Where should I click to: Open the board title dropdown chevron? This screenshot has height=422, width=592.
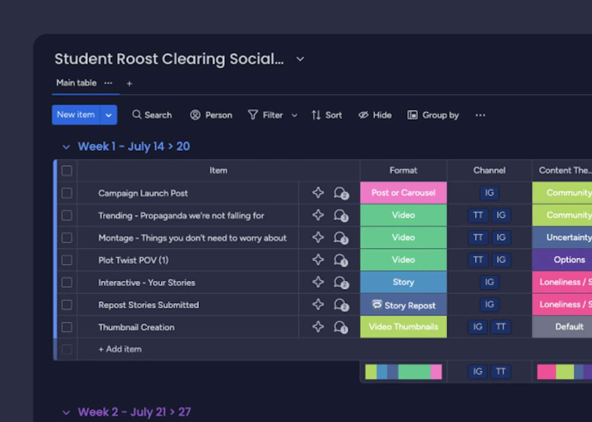pos(300,59)
